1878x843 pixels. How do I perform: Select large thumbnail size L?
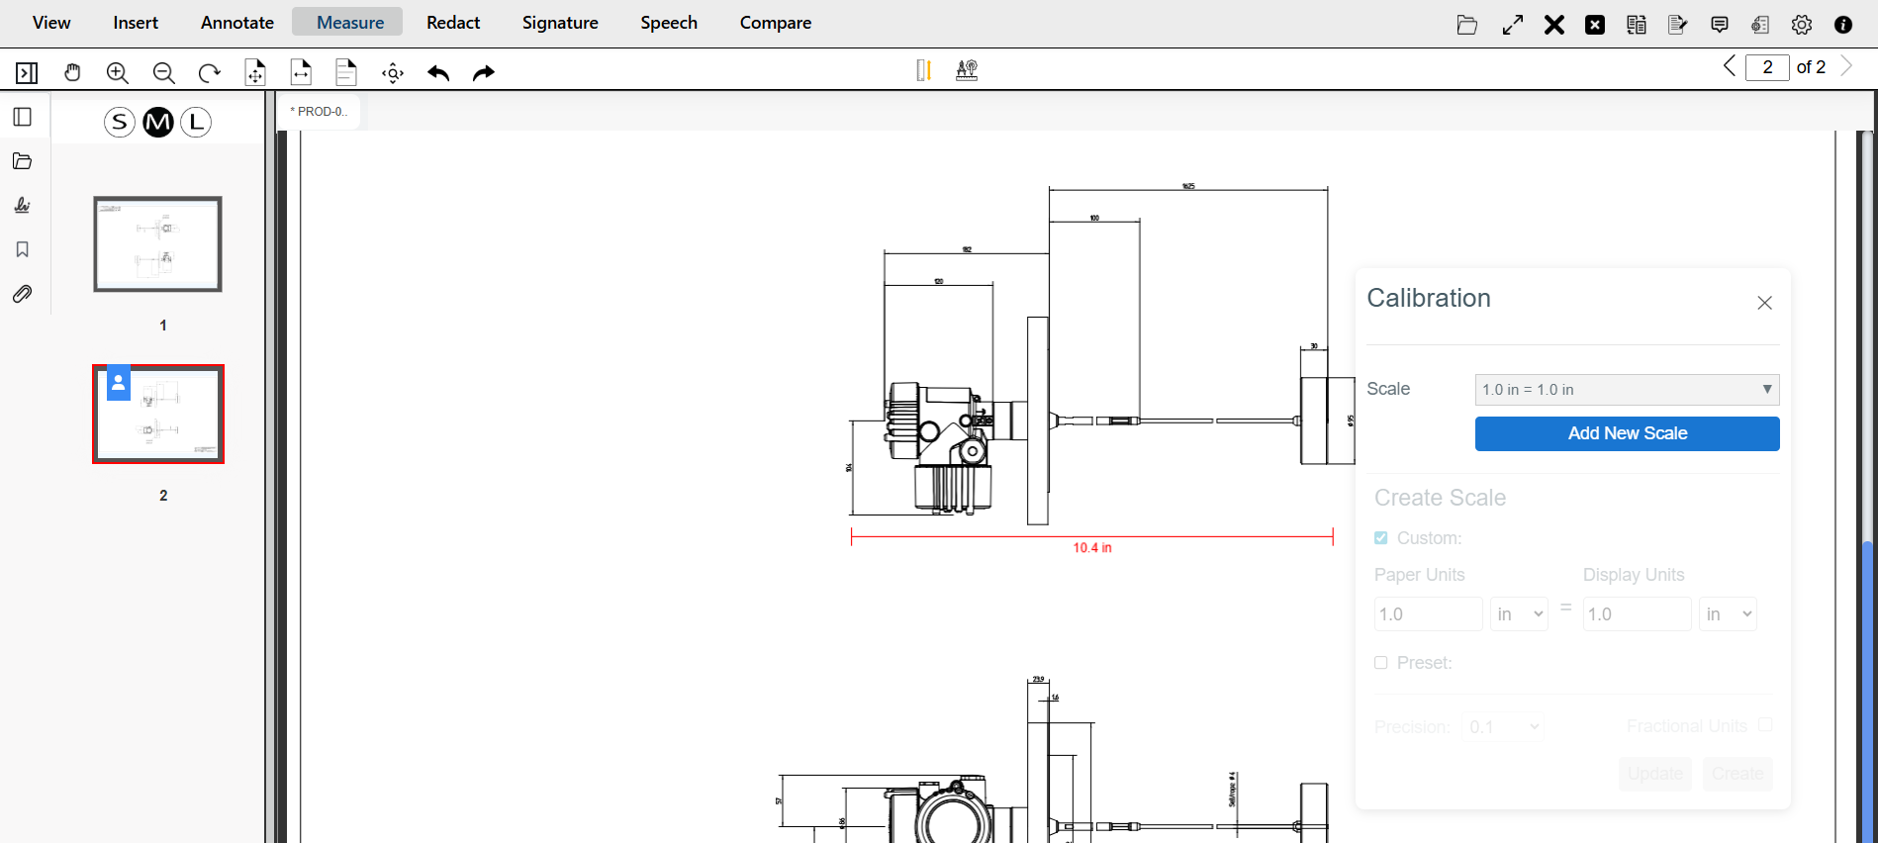pyautogui.click(x=196, y=122)
